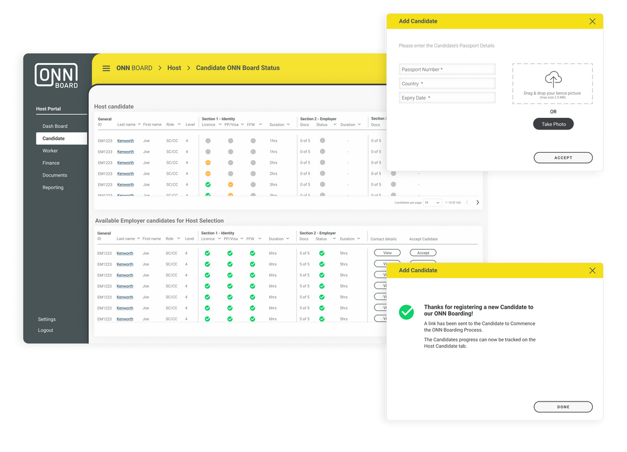Screen dimensions: 627x452
Task: Click the Passport Number input field
Action: [x=447, y=70]
